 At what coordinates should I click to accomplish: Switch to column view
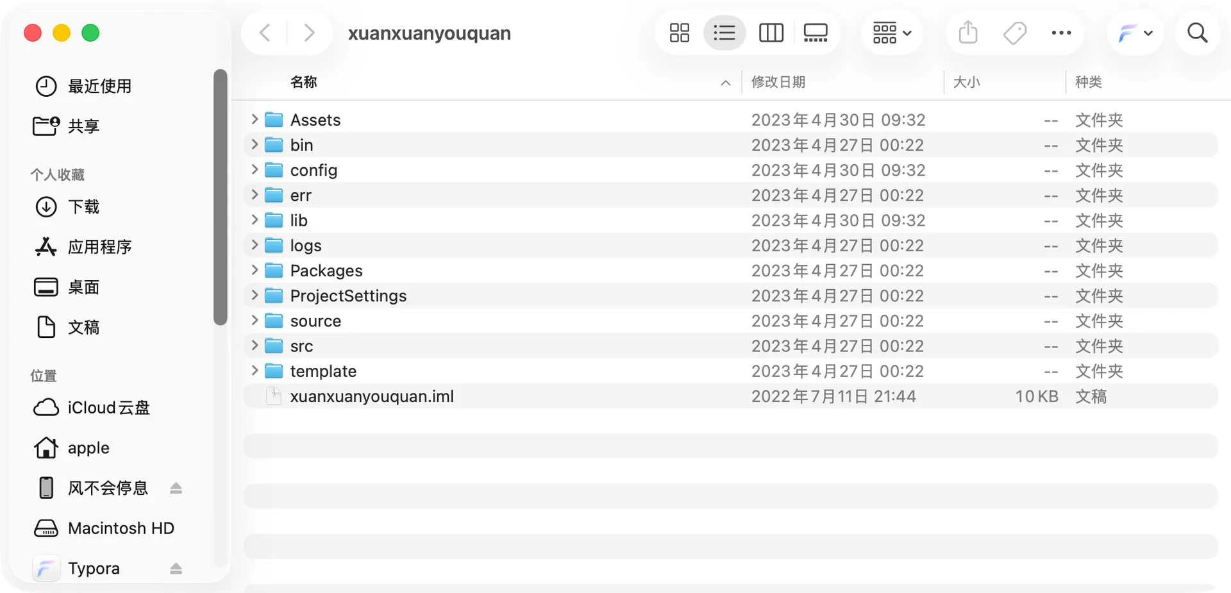(771, 33)
